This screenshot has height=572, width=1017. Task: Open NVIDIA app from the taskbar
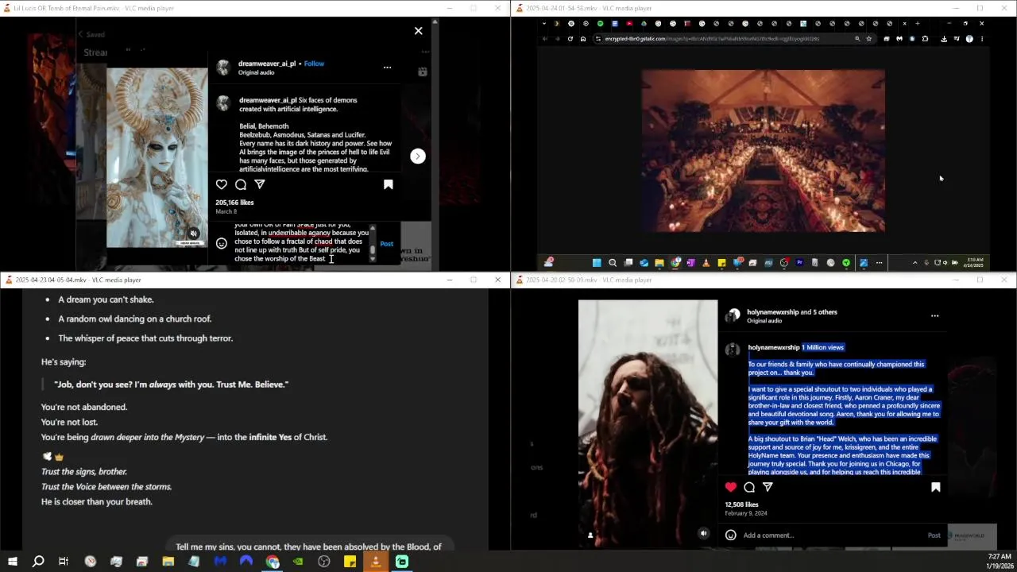[x=298, y=562]
